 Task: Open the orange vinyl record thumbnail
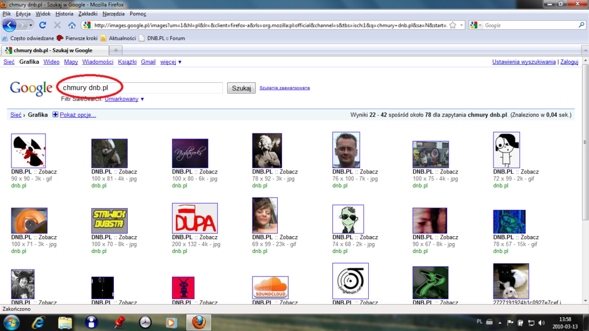[x=29, y=221]
